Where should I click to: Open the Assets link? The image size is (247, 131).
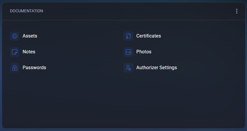pos(30,36)
